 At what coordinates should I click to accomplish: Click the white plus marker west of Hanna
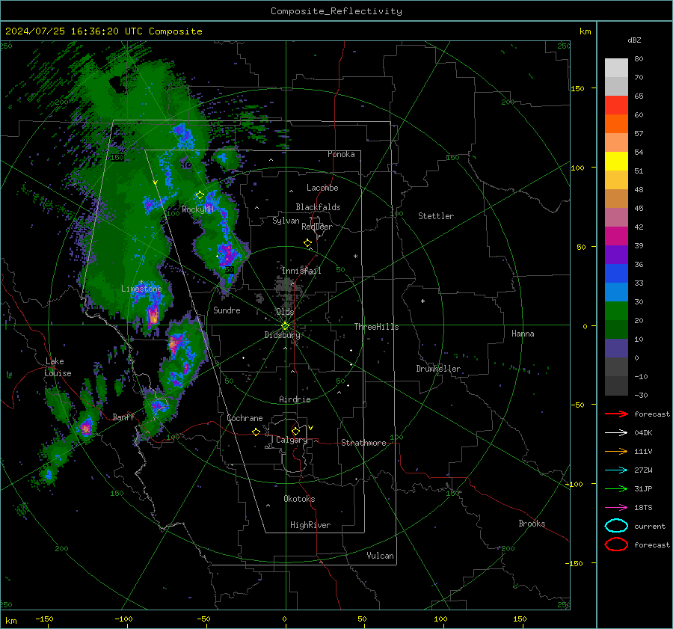[422, 301]
